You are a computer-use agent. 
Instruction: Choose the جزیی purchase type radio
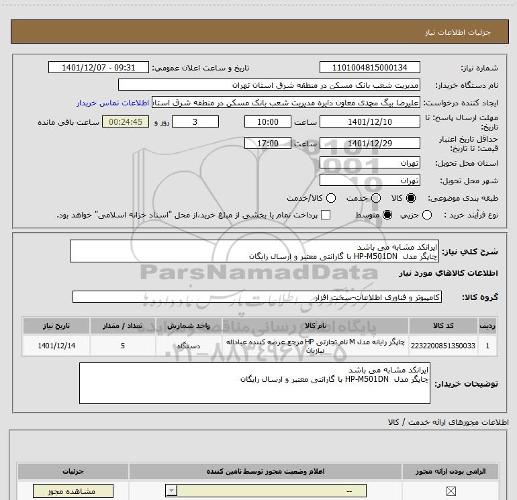pyautogui.click(x=427, y=215)
